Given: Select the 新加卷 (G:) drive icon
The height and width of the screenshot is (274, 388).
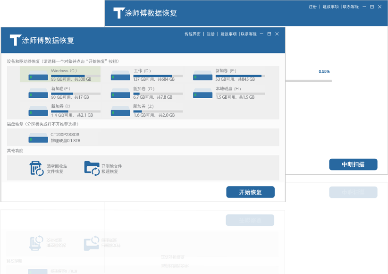Looking at the screenshot, I should pyautogui.click(x=120, y=93).
